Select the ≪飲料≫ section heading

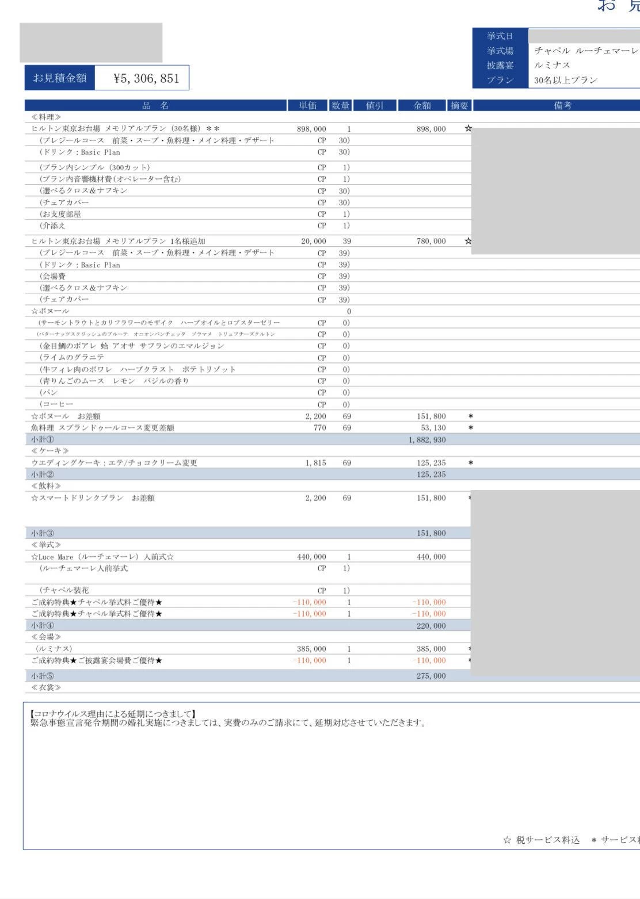click(47, 486)
